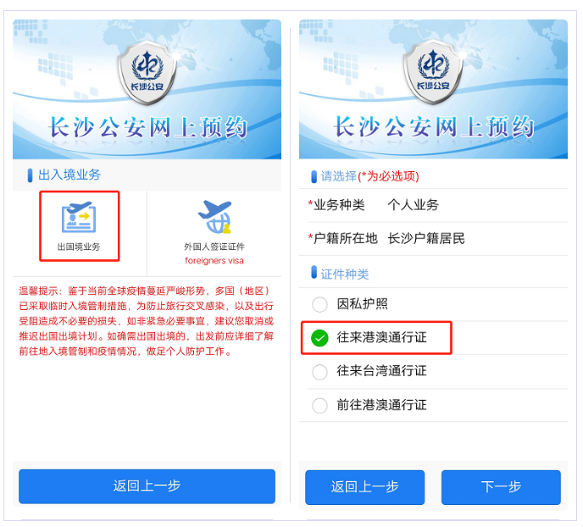The width and height of the screenshot is (583, 527).
Task: Open the 外国人签证证件 globe plane icon
Action: tap(215, 217)
